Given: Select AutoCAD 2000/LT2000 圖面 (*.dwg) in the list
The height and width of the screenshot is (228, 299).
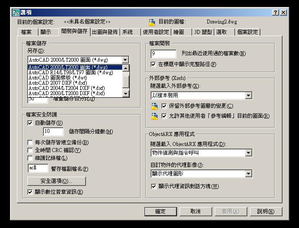Looking at the screenshot, I should tap(75, 67).
